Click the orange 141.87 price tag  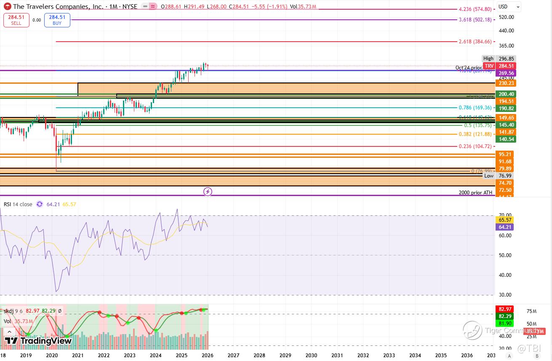point(505,132)
